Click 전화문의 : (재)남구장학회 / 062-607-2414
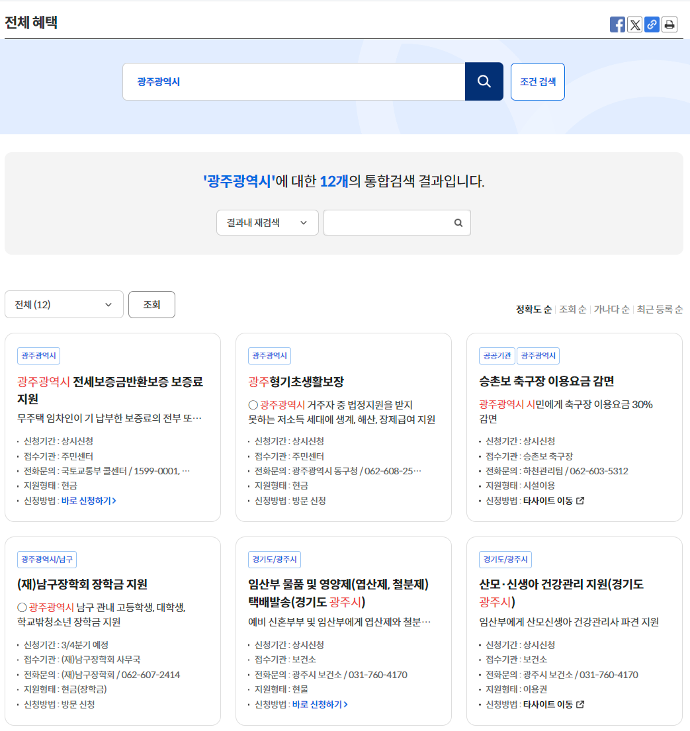 point(102,675)
